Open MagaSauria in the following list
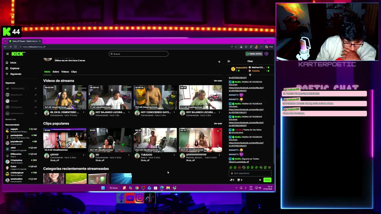 coord(21,95)
